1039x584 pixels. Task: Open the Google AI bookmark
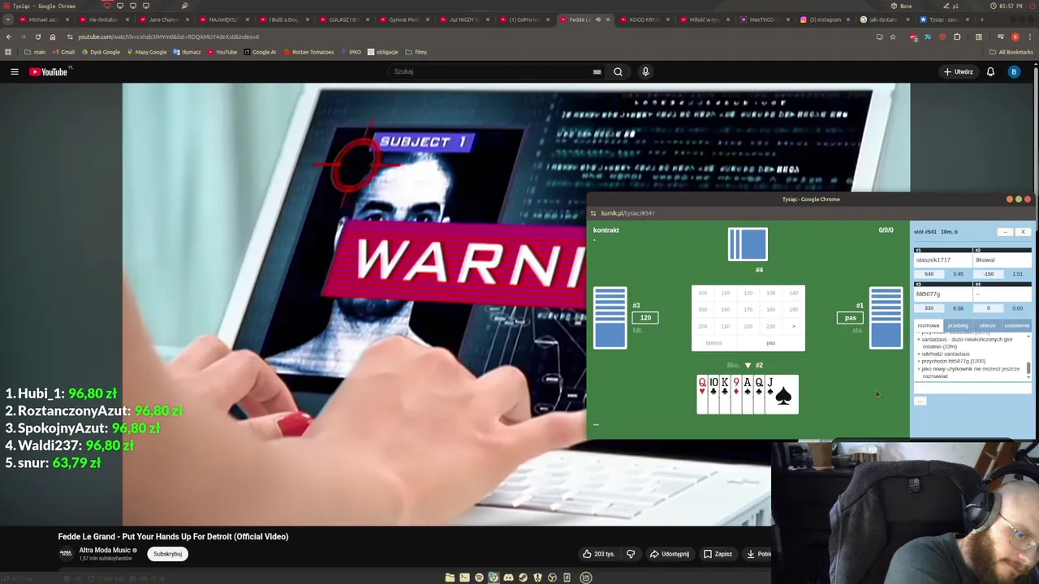pos(259,52)
